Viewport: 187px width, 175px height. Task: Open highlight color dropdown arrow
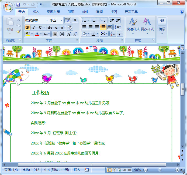(x=32, y=34)
